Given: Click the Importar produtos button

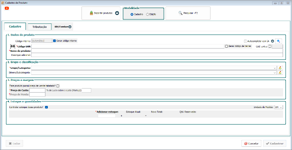Looking at the screenshot, I should (x=101, y=13).
